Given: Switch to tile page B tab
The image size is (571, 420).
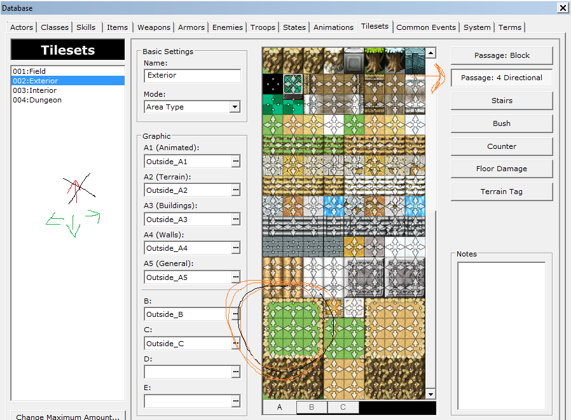Looking at the screenshot, I should [x=312, y=407].
